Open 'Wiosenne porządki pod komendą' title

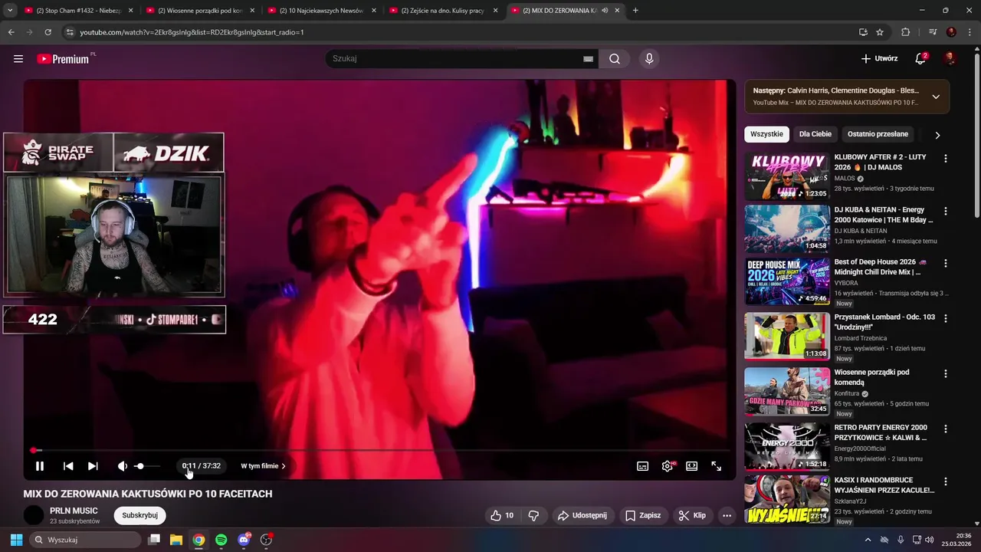871,377
